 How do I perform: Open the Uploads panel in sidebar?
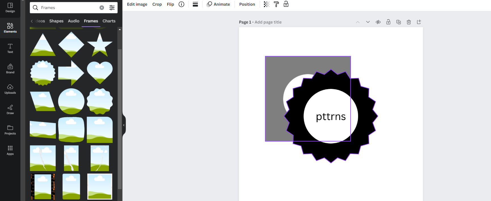click(x=10, y=89)
